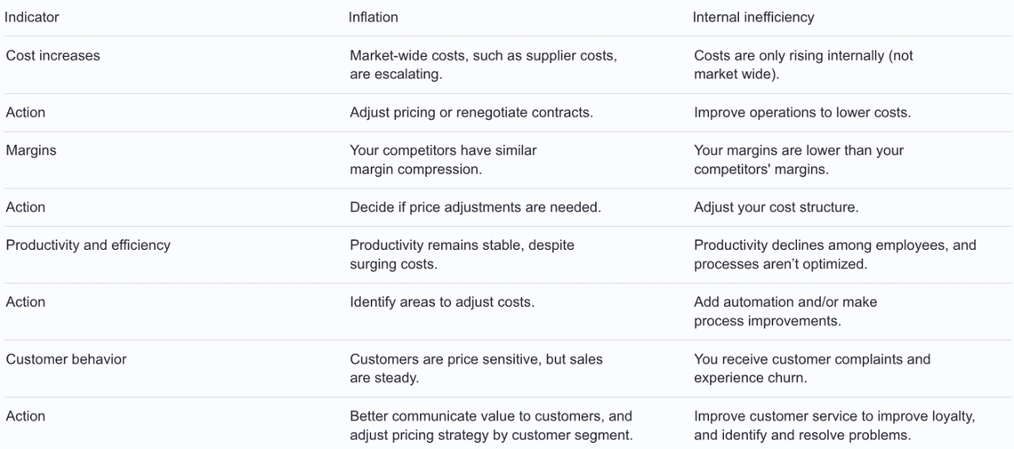This screenshot has width=1014, height=449.
Task: Select the Better communicate value to customers cell
Action: pyautogui.click(x=491, y=425)
